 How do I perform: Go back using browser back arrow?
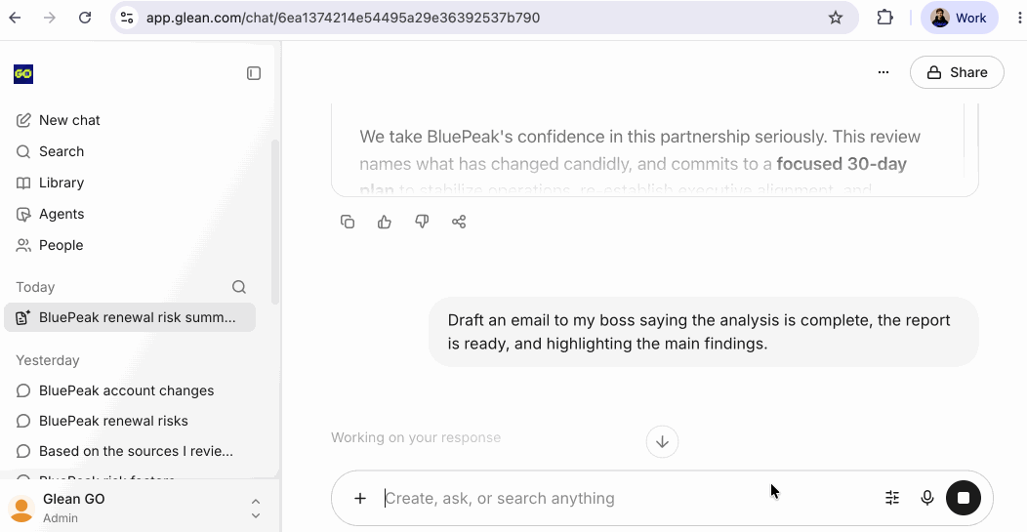pyautogui.click(x=15, y=18)
